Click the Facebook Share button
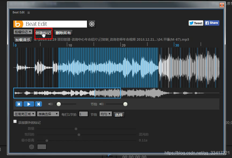232x158 pixels. coord(212,23)
